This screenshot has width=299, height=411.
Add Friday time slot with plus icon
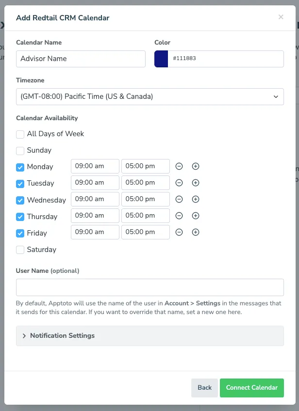tap(196, 232)
